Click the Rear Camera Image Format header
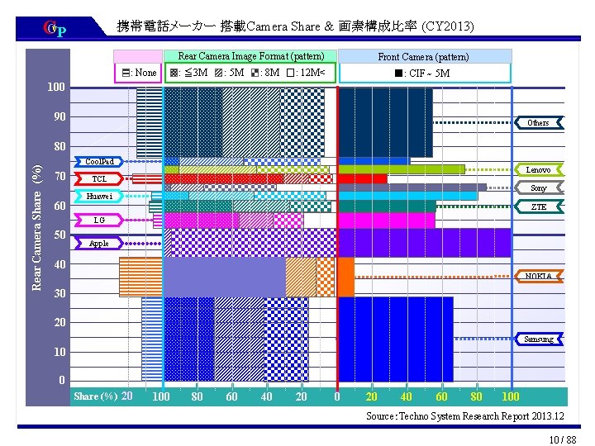 click(x=250, y=56)
